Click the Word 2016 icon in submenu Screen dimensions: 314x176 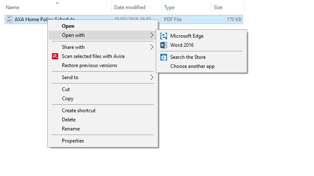(163, 45)
